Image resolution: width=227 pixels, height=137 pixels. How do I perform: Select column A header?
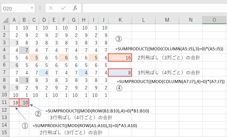[x=14, y=20]
